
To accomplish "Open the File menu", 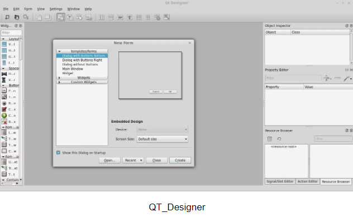I will 6,9.
